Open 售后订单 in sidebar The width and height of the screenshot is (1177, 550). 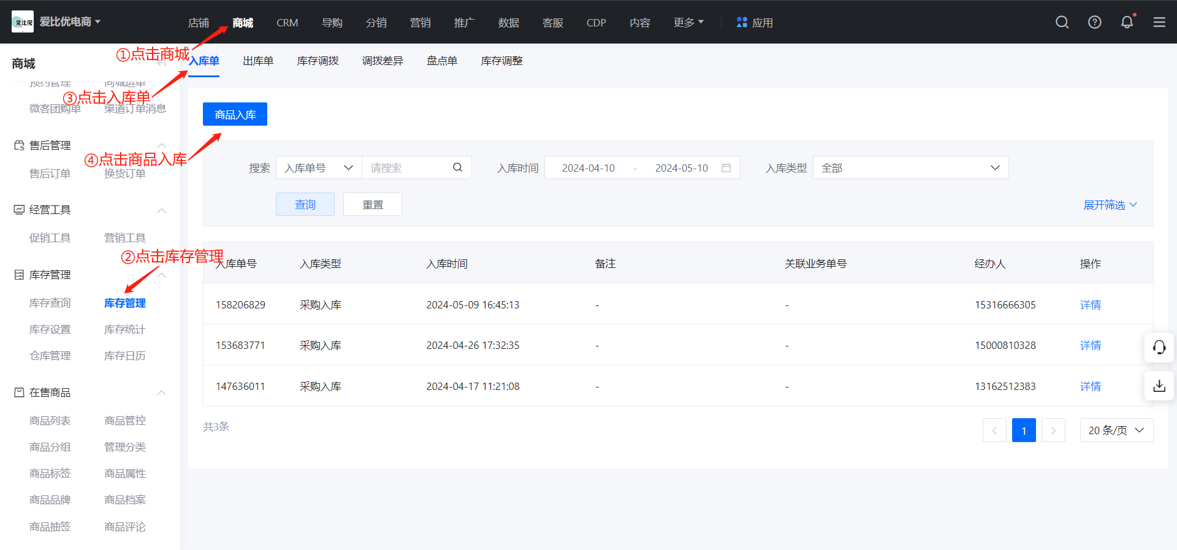[x=50, y=174]
